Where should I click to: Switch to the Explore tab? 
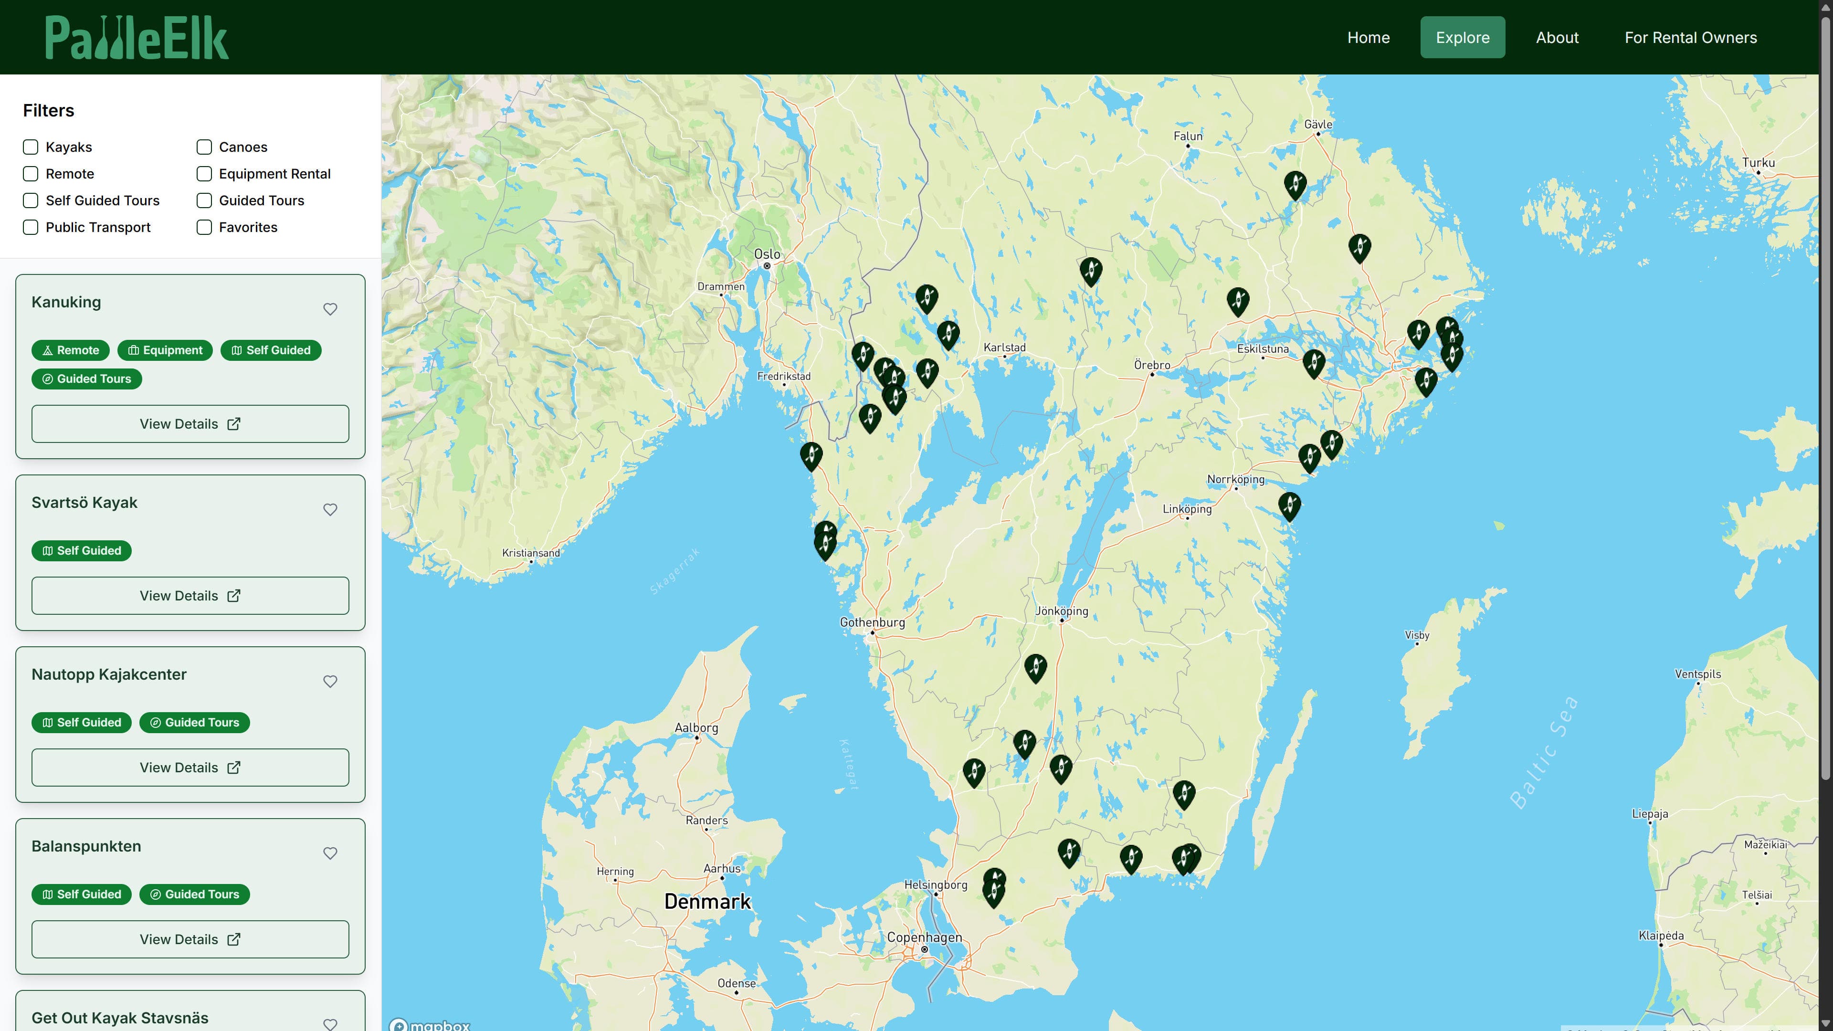point(1463,37)
